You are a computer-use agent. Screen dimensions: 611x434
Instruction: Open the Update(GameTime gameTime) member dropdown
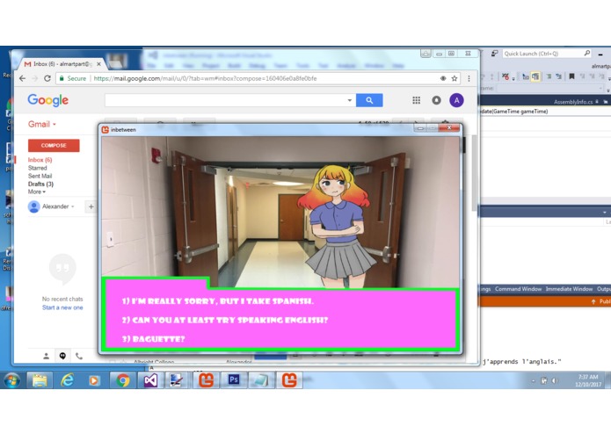(x=546, y=112)
